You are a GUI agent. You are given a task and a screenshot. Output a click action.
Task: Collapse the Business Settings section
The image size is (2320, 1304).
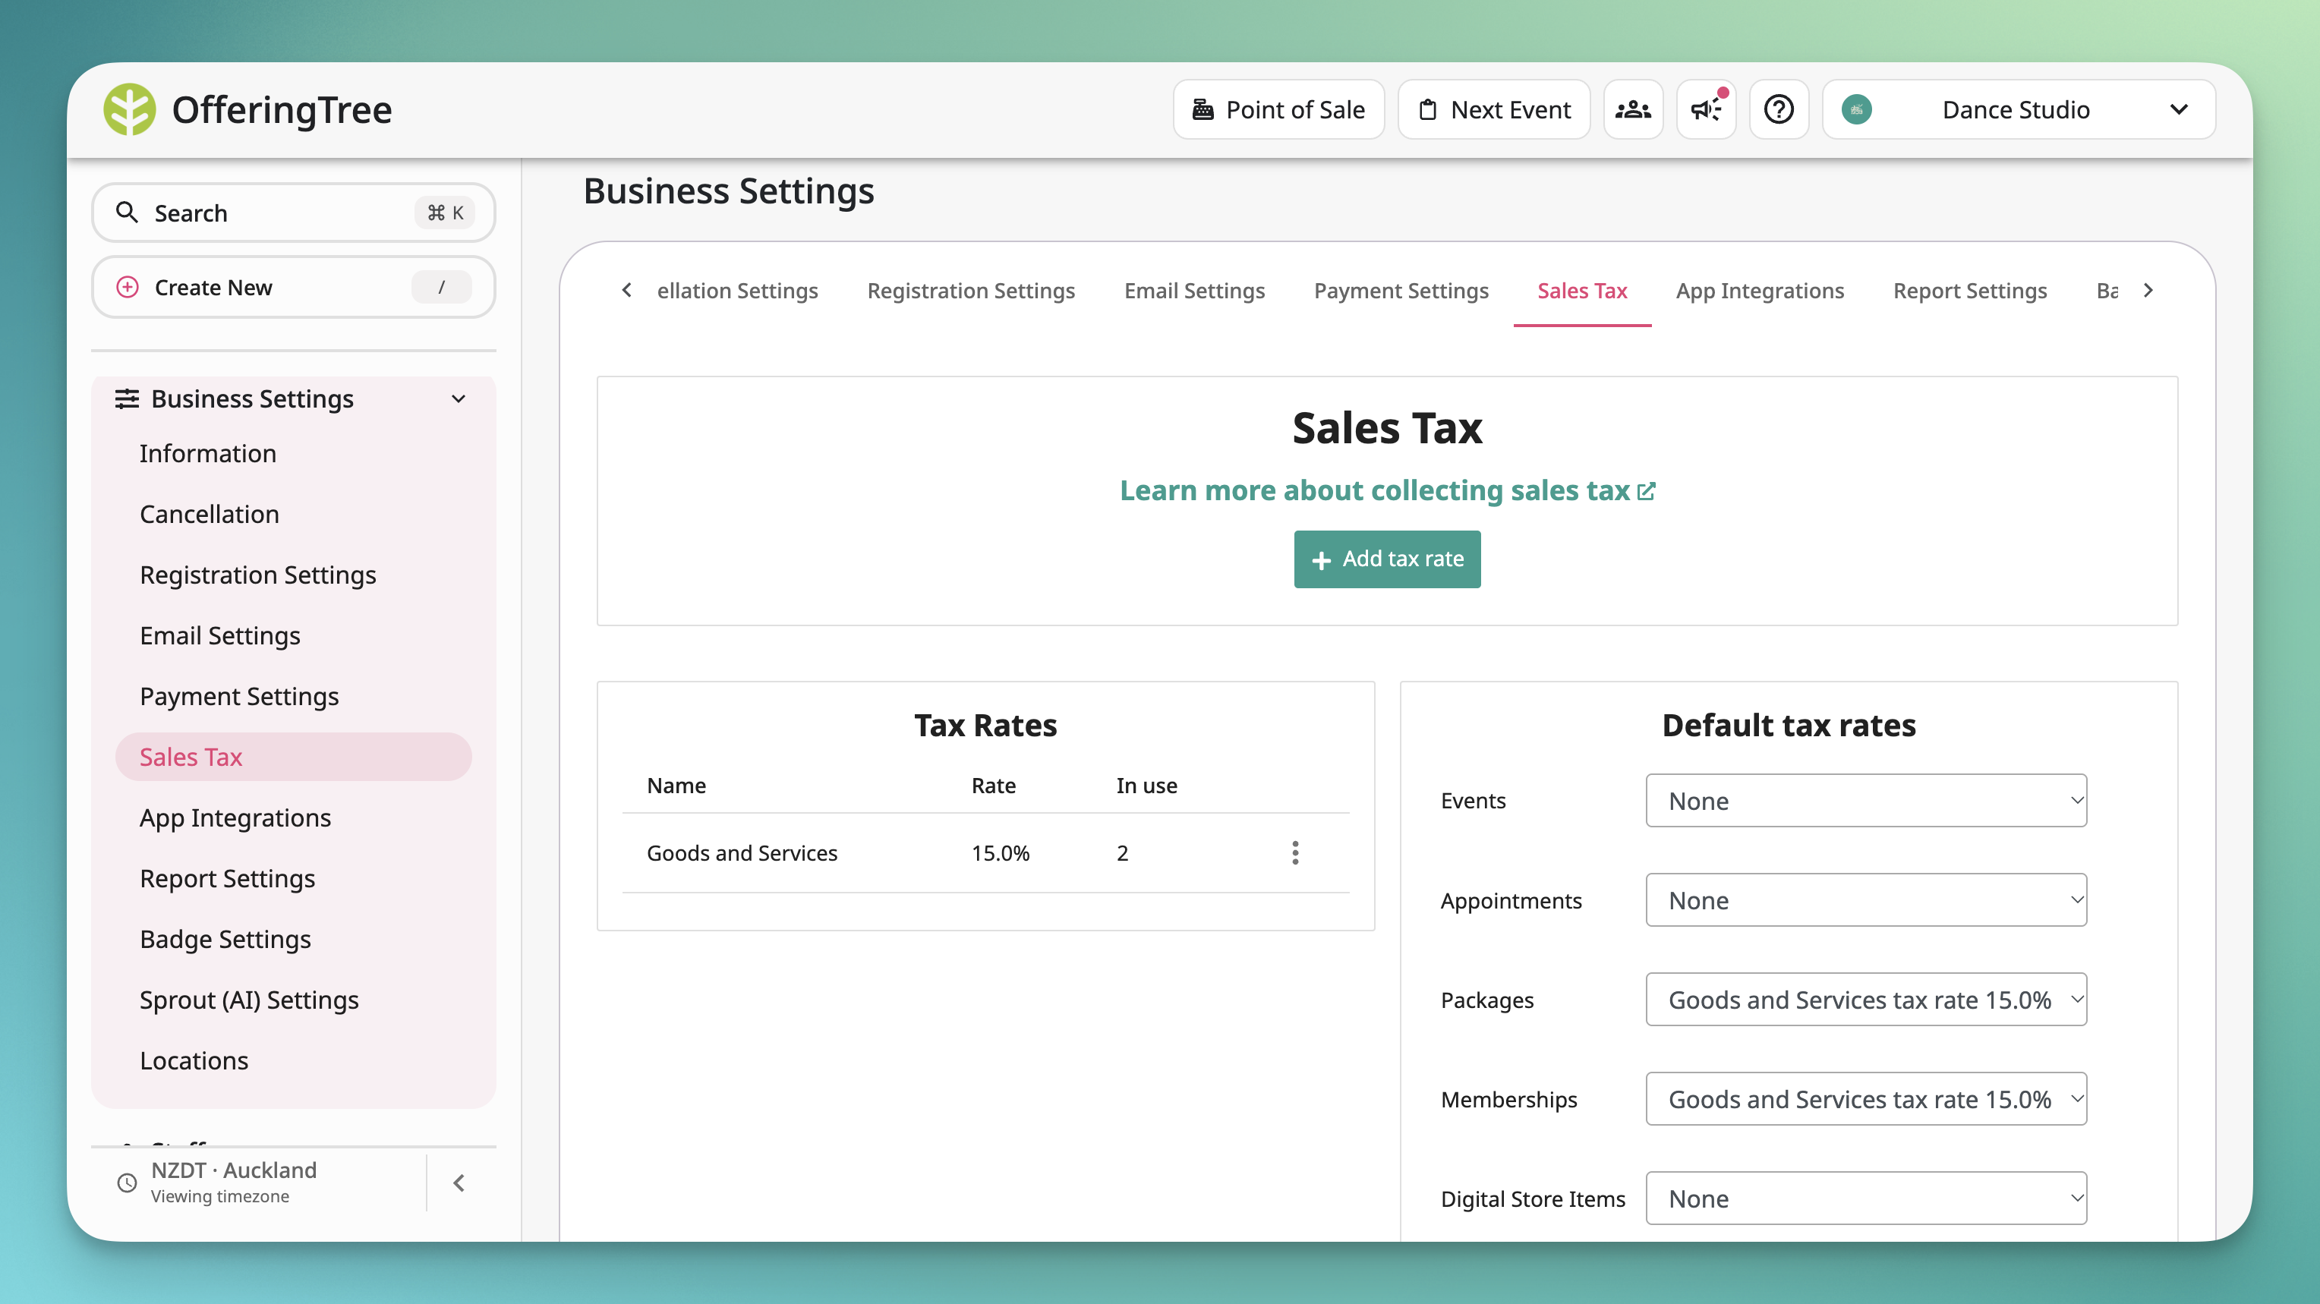459,398
